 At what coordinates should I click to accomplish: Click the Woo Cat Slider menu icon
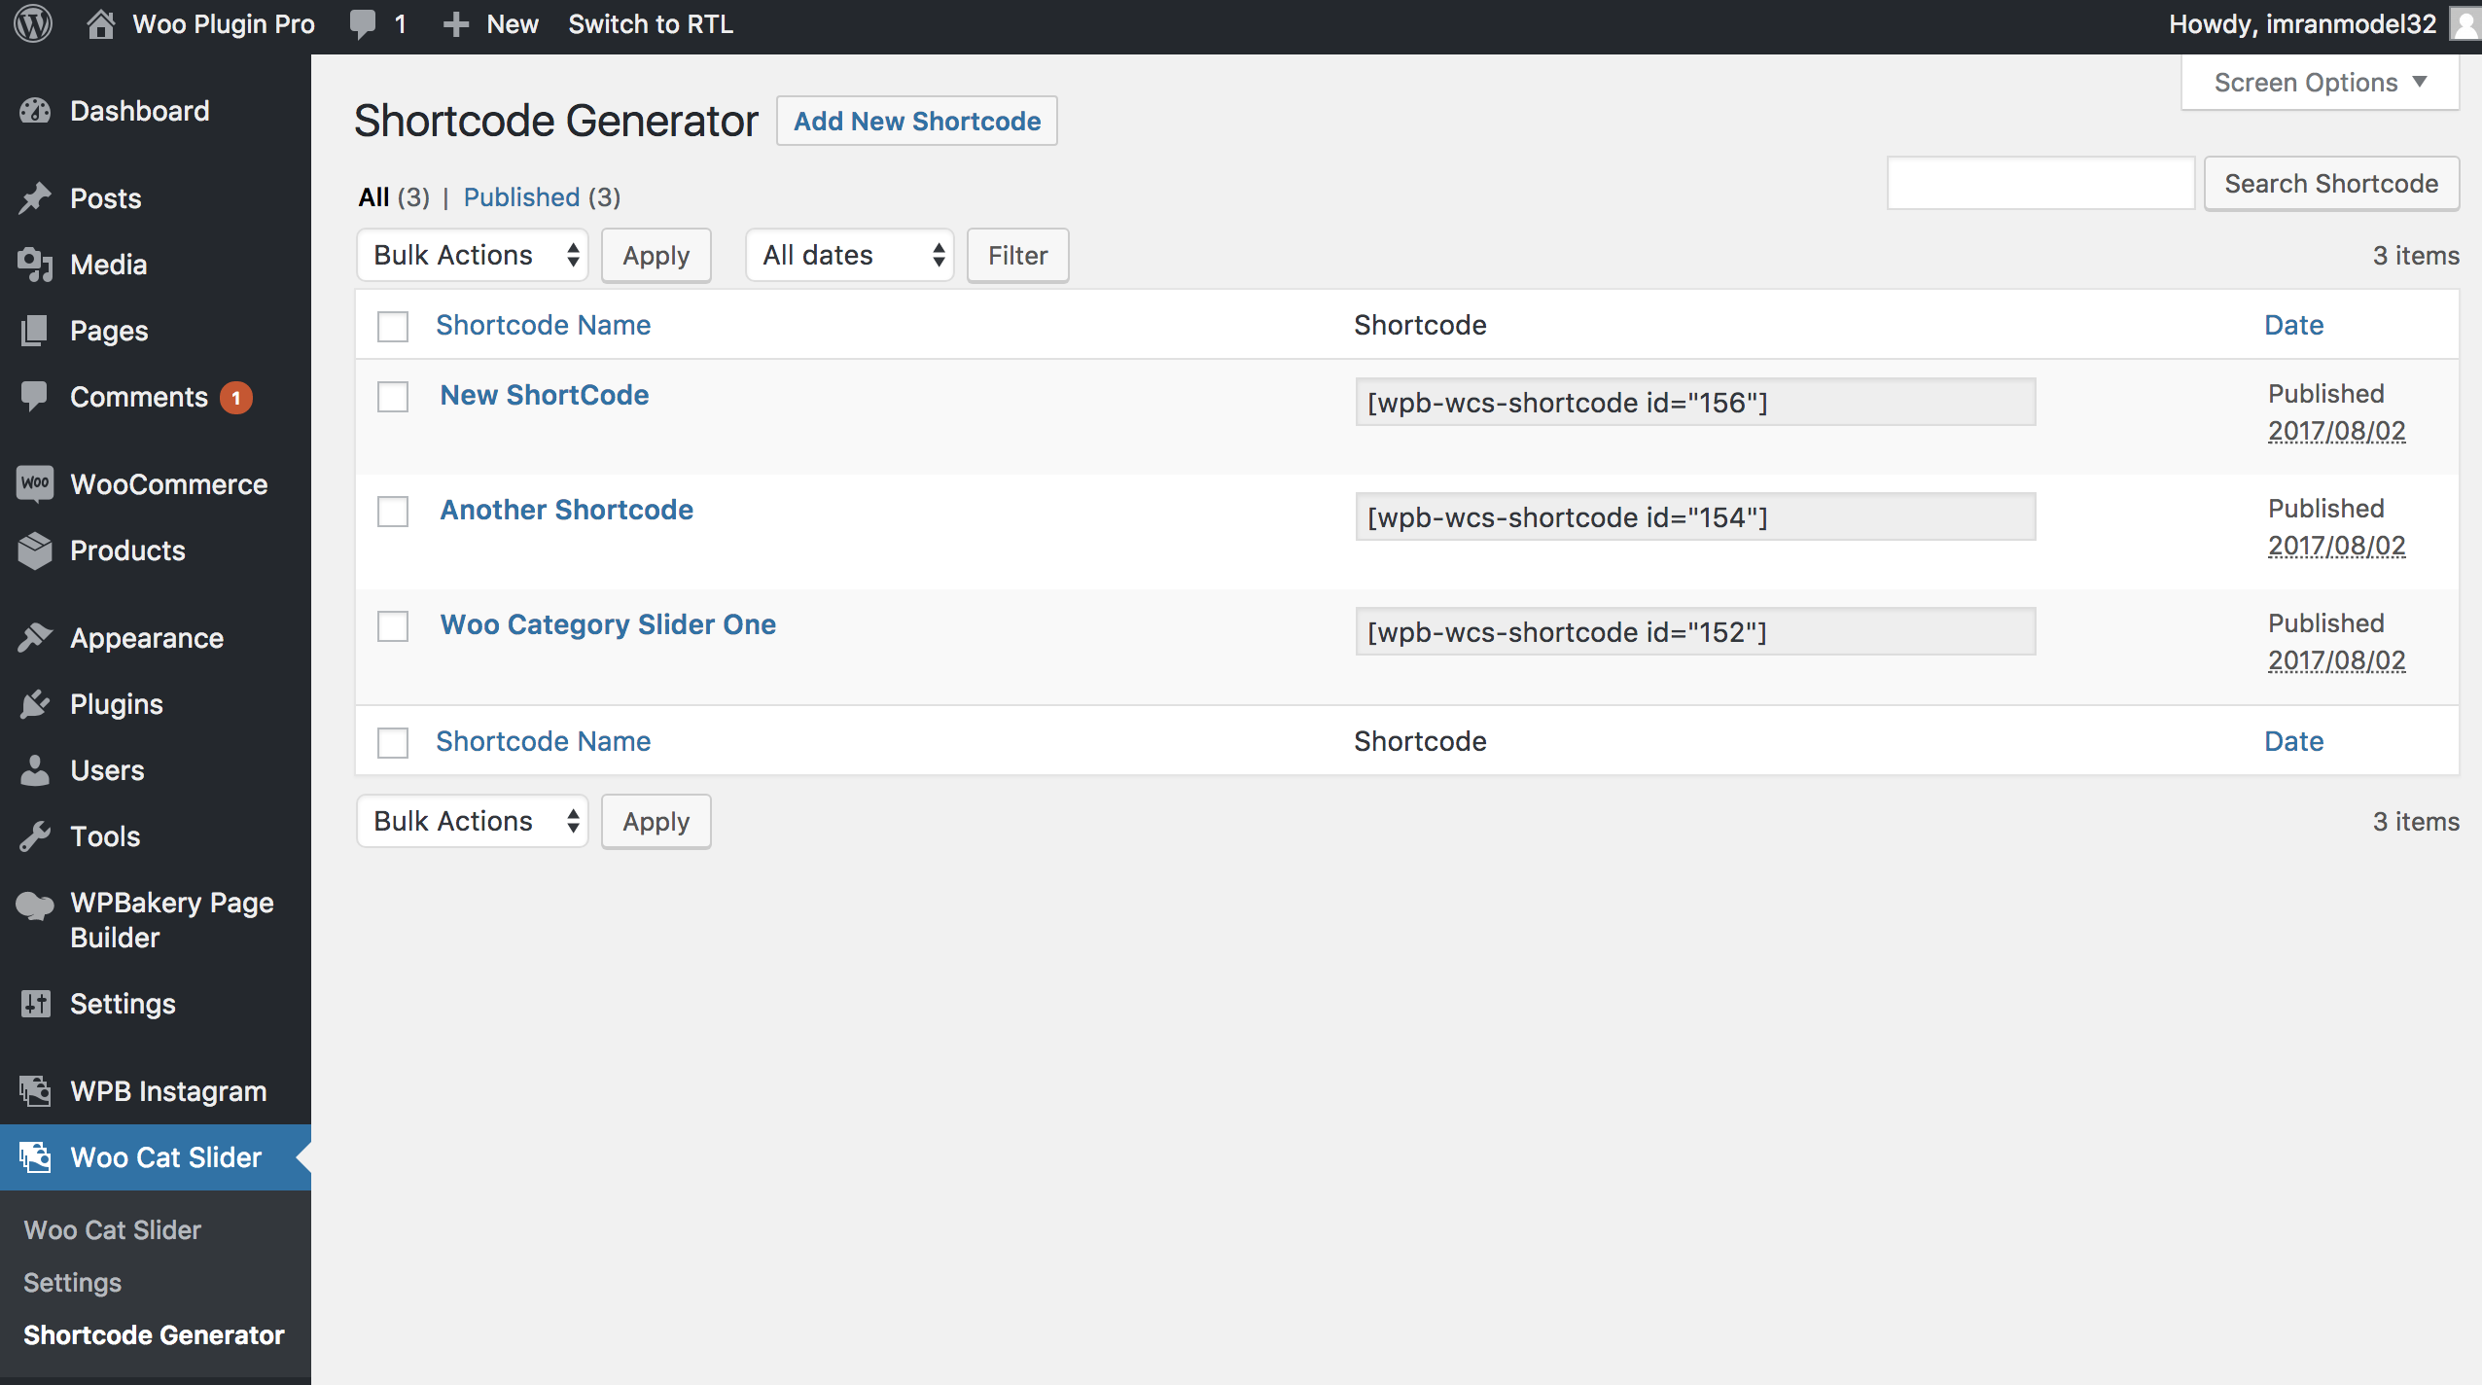pos(35,1157)
